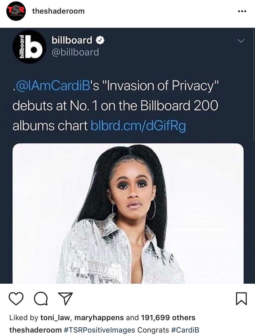Like the post with the heart icon
The height and width of the screenshot is (336, 255).
(16, 298)
